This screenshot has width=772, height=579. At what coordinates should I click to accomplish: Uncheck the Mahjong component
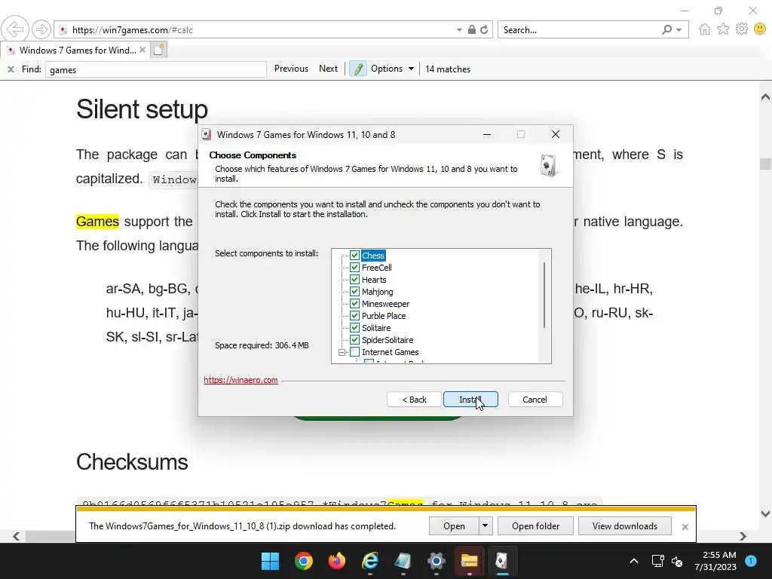pos(354,292)
